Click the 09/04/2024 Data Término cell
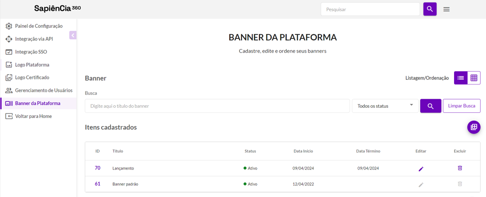This screenshot has height=197, width=486. pyautogui.click(x=368, y=168)
